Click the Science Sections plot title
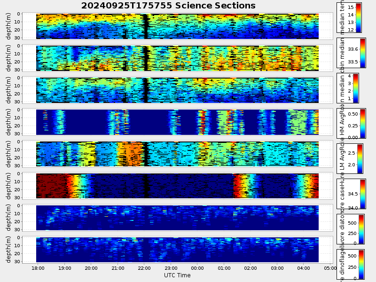376x282 pixels. [x=168, y=6]
